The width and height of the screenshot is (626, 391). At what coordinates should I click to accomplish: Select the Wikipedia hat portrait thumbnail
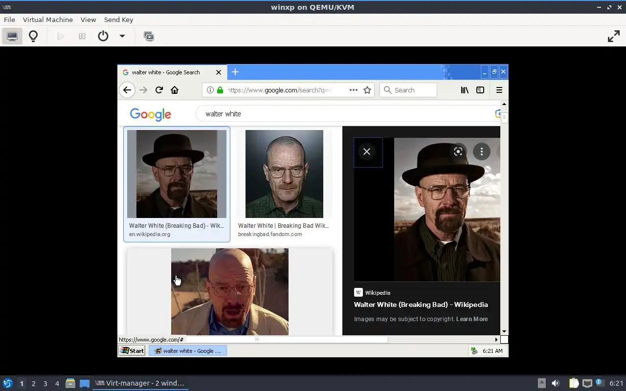[177, 174]
